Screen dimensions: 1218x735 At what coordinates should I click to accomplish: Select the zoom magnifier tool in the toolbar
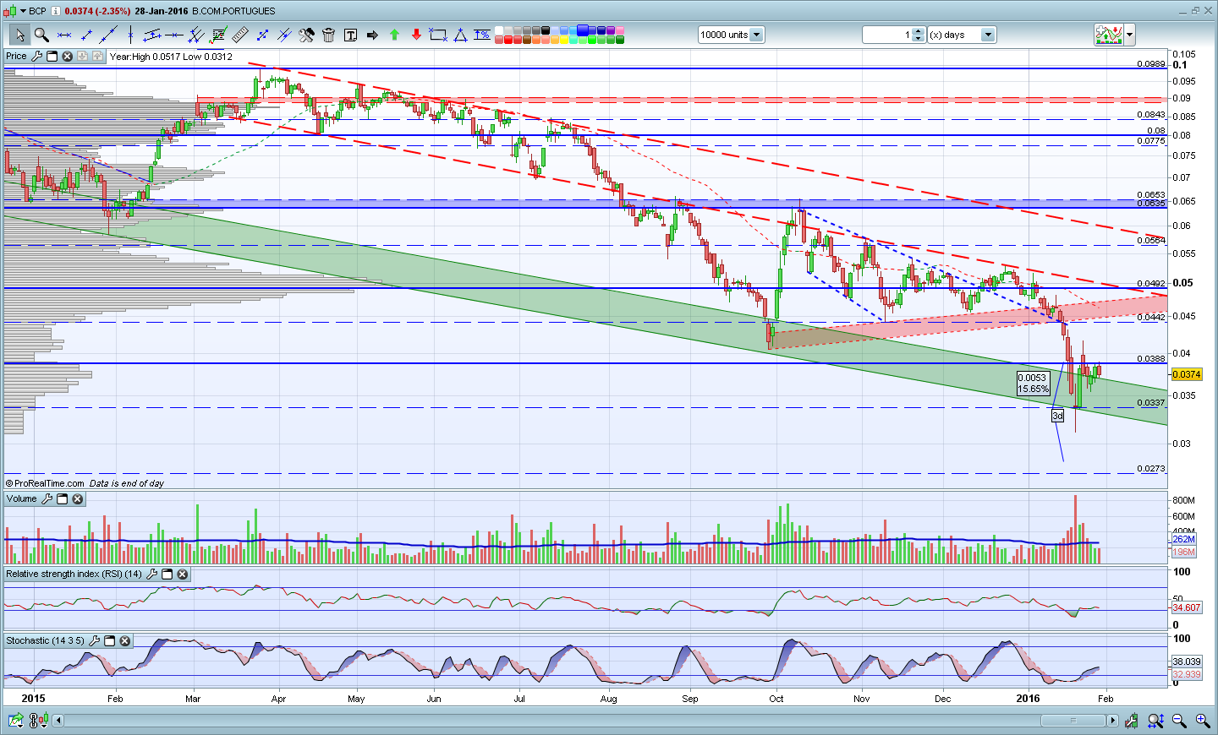pyautogui.click(x=41, y=35)
